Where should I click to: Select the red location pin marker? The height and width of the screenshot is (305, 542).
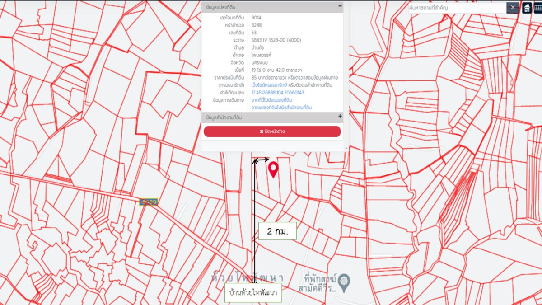click(273, 169)
